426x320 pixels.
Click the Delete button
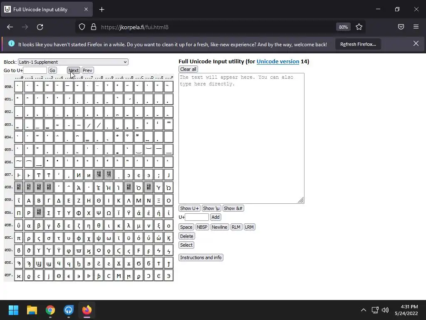(x=187, y=236)
